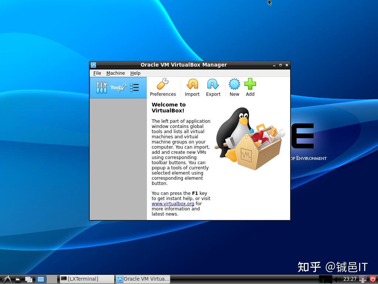The height and width of the screenshot is (284, 378).
Task: Open the File menu
Action: pyautogui.click(x=97, y=73)
